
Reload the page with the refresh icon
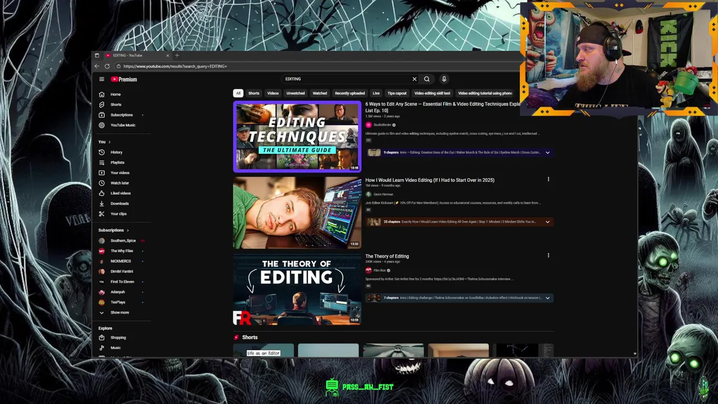click(x=107, y=66)
